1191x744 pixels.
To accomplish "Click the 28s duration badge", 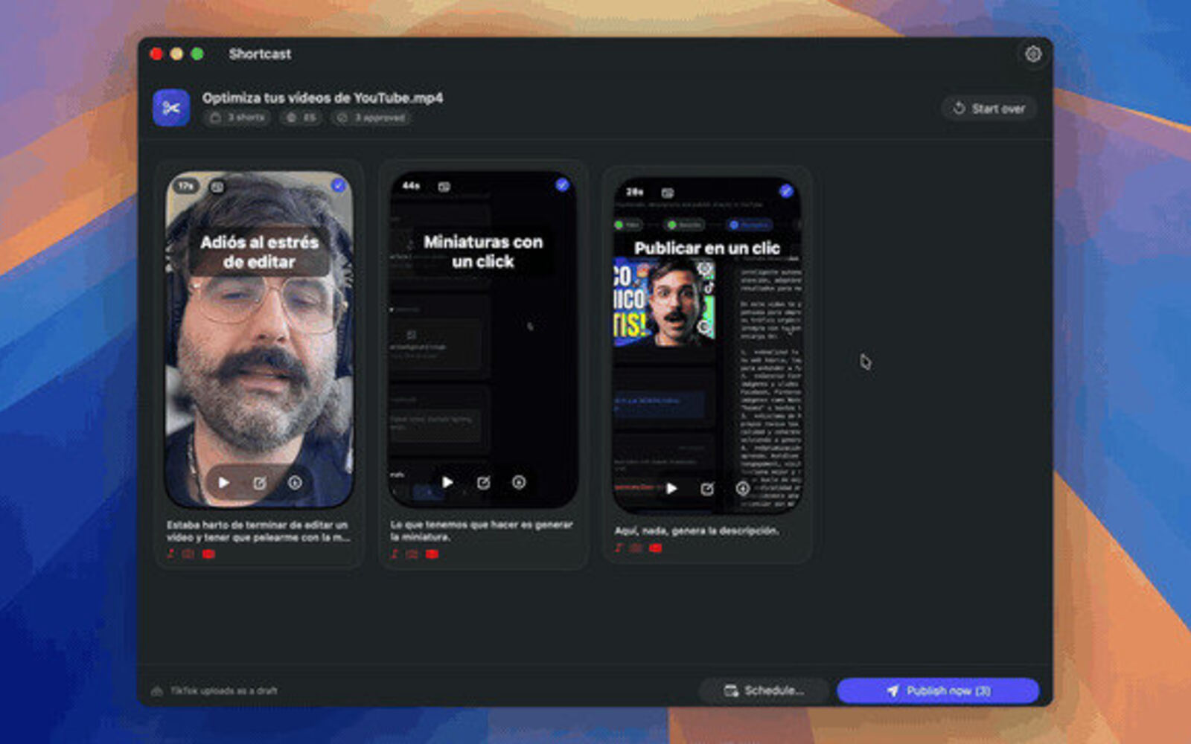I will pyautogui.click(x=634, y=191).
